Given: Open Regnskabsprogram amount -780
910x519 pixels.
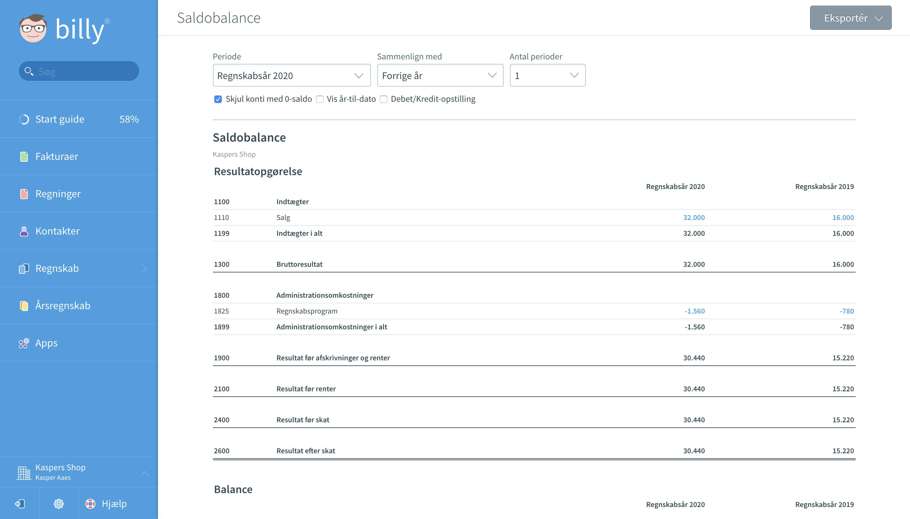Looking at the screenshot, I should [x=846, y=311].
